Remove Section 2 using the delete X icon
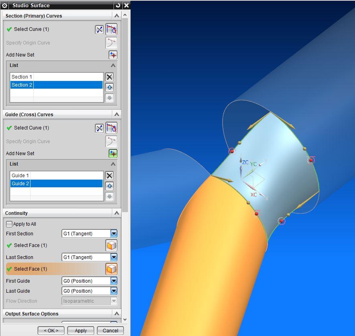This screenshot has height=336, width=355. pyautogui.click(x=109, y=77)
